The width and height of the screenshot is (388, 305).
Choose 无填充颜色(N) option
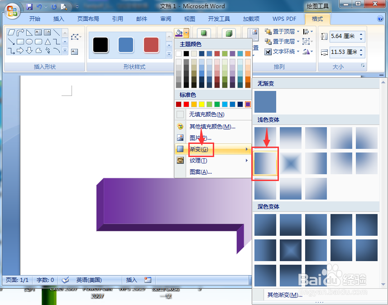pyautogui.click(x=213, y=114)
